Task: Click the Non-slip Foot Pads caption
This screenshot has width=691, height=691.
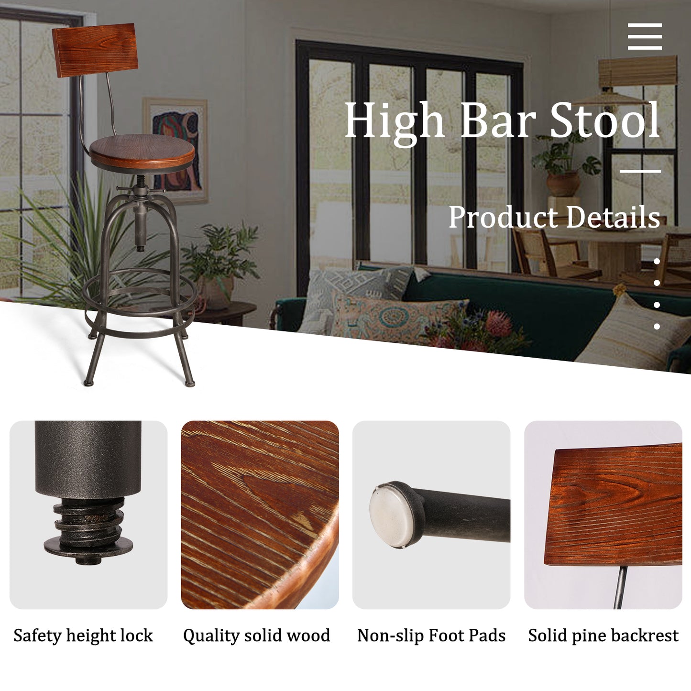Action: point(431,636)
